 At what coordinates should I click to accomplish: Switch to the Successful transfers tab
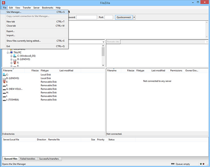pyautogui.click(x=49, y=159)
